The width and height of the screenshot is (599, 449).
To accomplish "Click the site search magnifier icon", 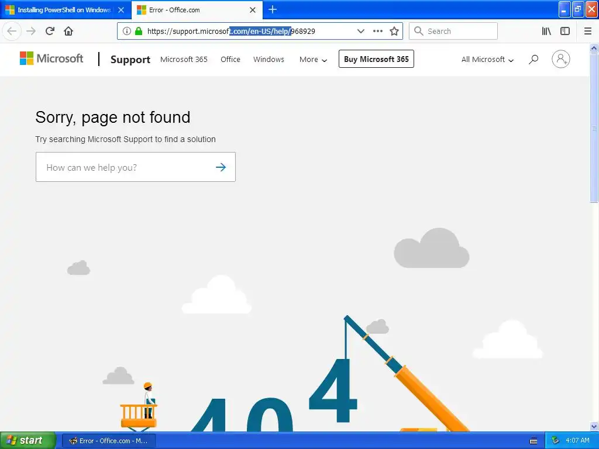I will point(533,59).
